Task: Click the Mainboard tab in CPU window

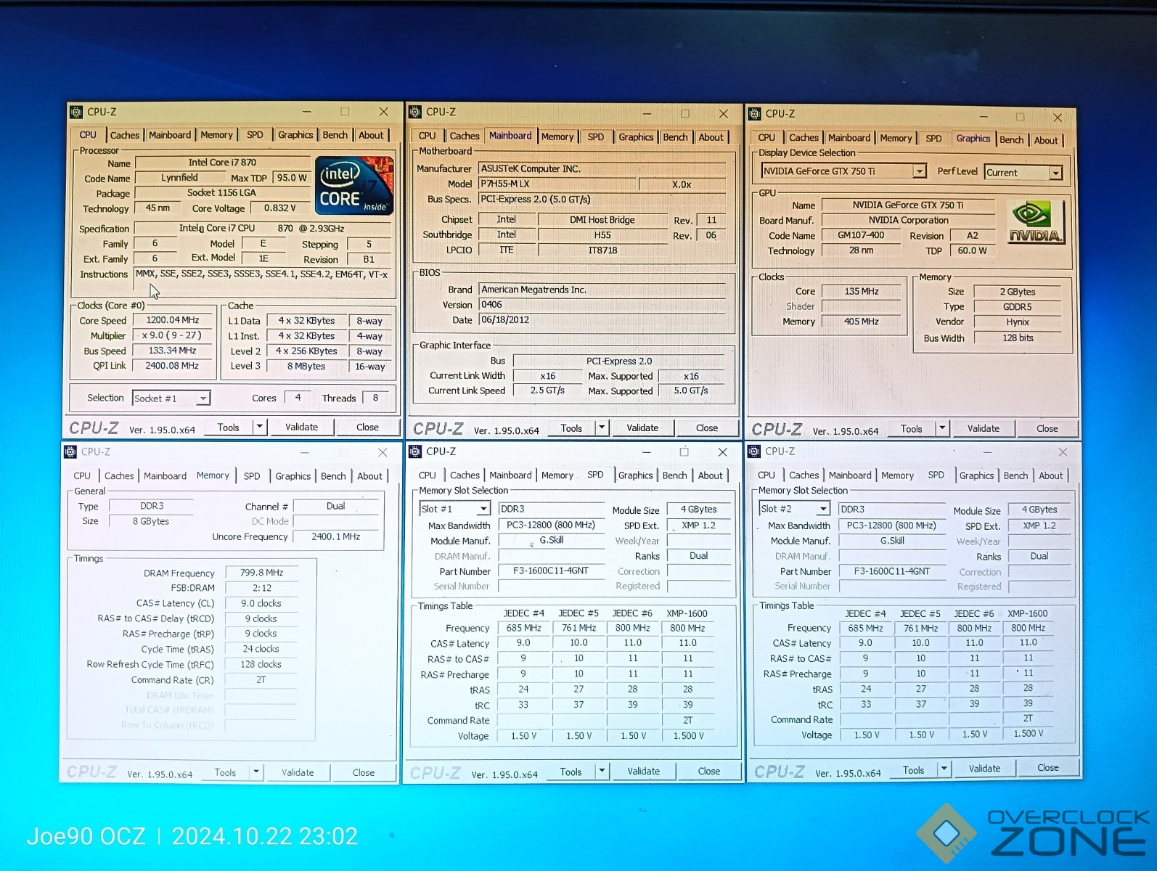Action: (170, 135)
